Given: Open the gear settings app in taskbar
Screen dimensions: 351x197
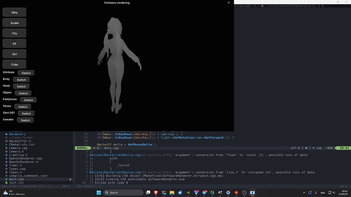Looking at the screenshot, I should (x=228, y=193).
